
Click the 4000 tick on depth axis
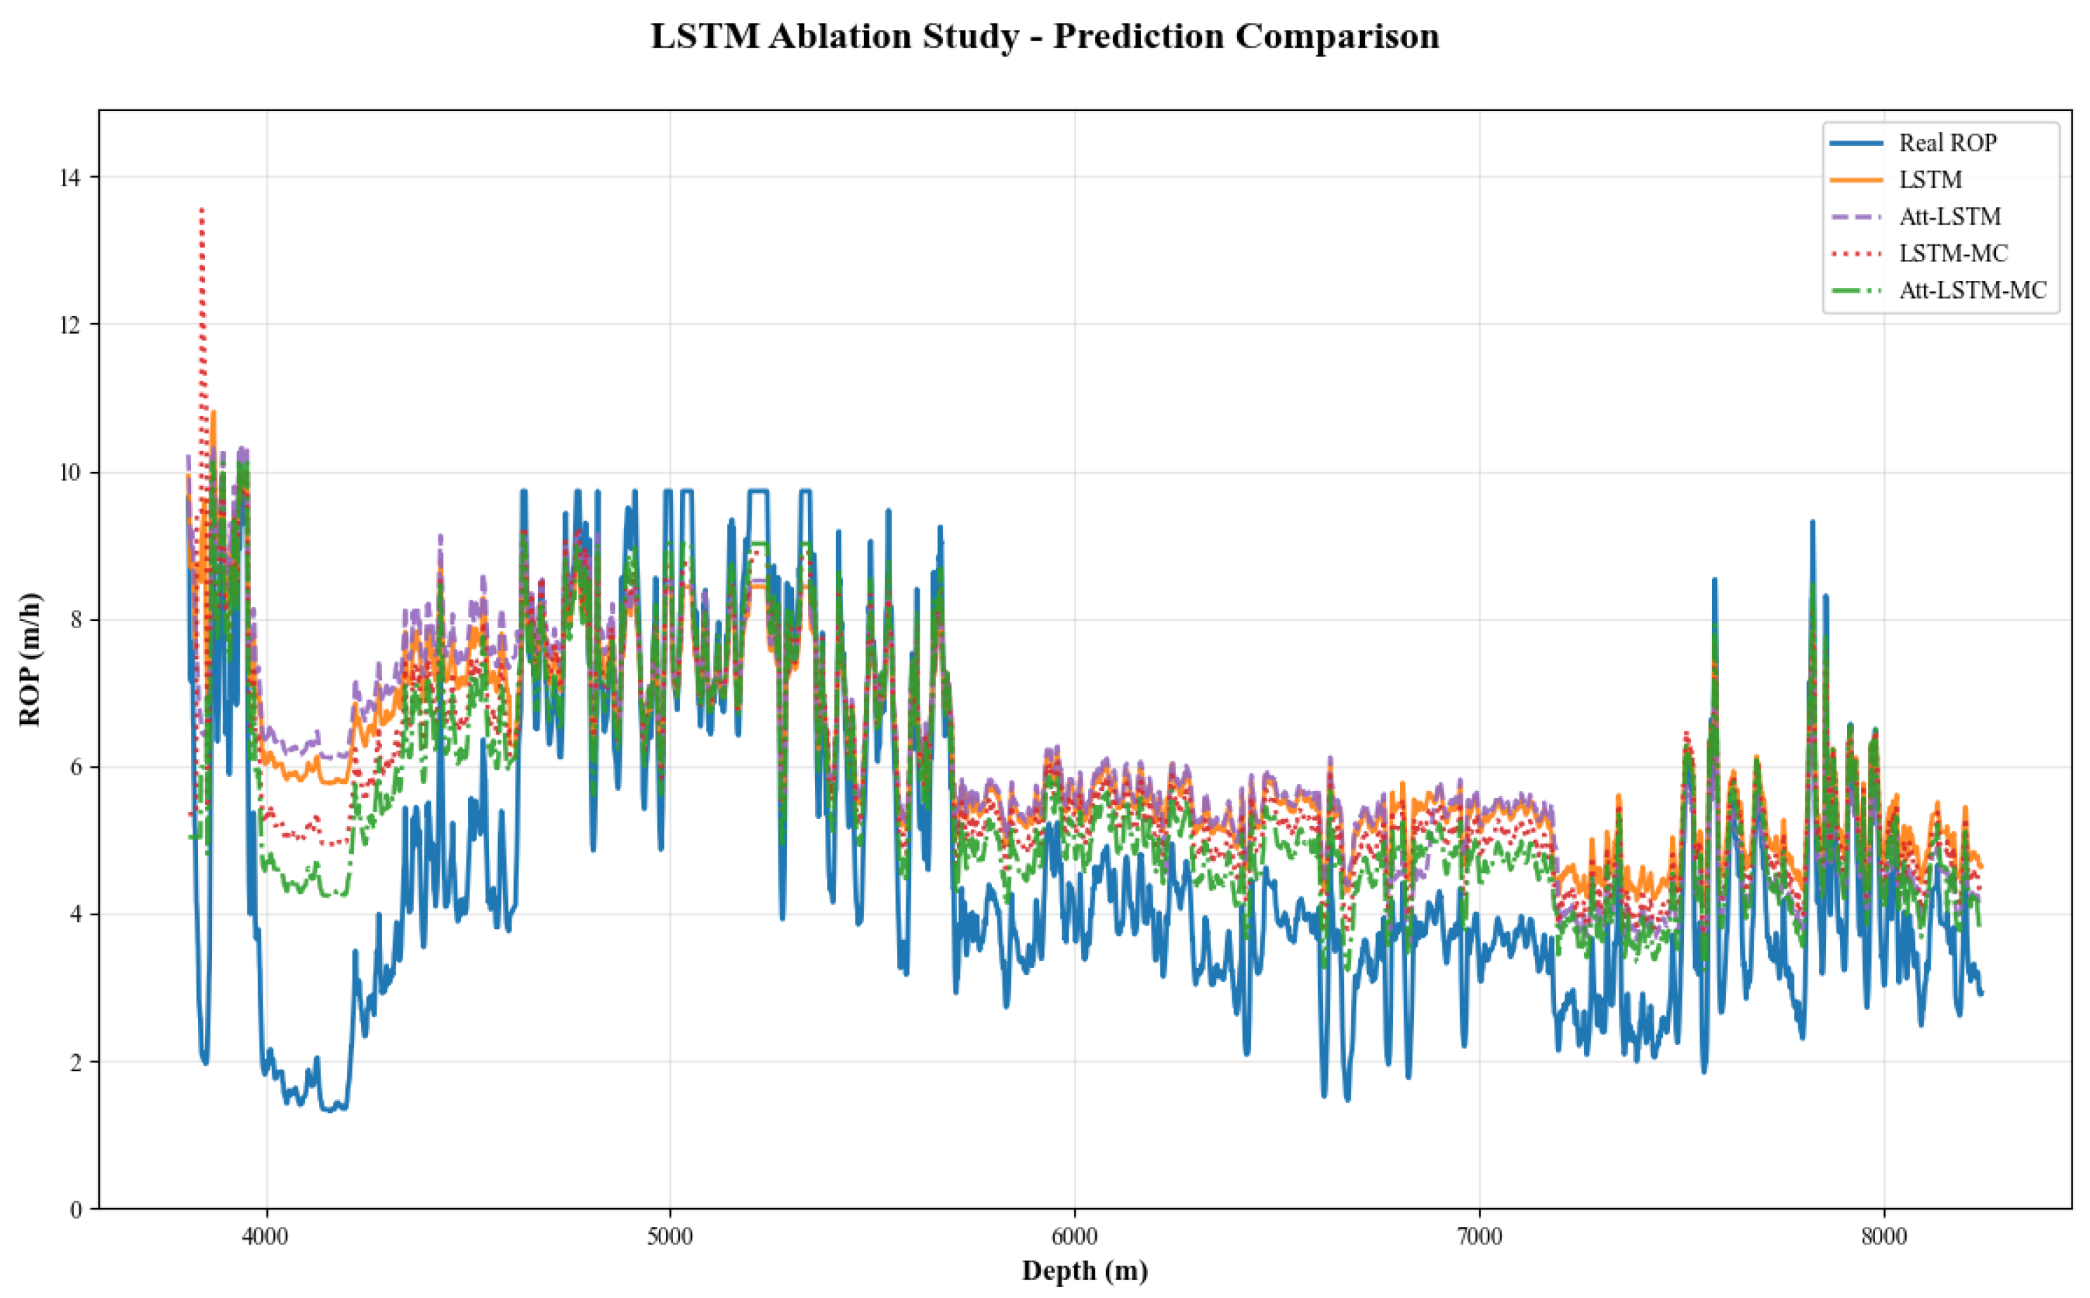pyautogui.click(x=266, y=1237)
